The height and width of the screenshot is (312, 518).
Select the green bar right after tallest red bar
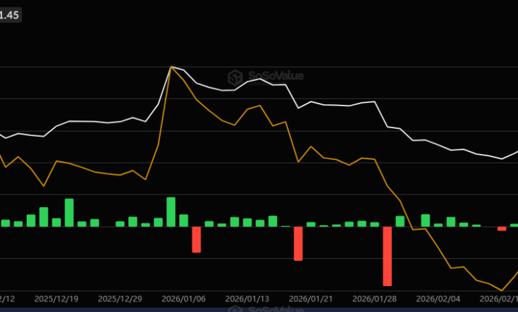pyautogui.click(x=400, y=221)
